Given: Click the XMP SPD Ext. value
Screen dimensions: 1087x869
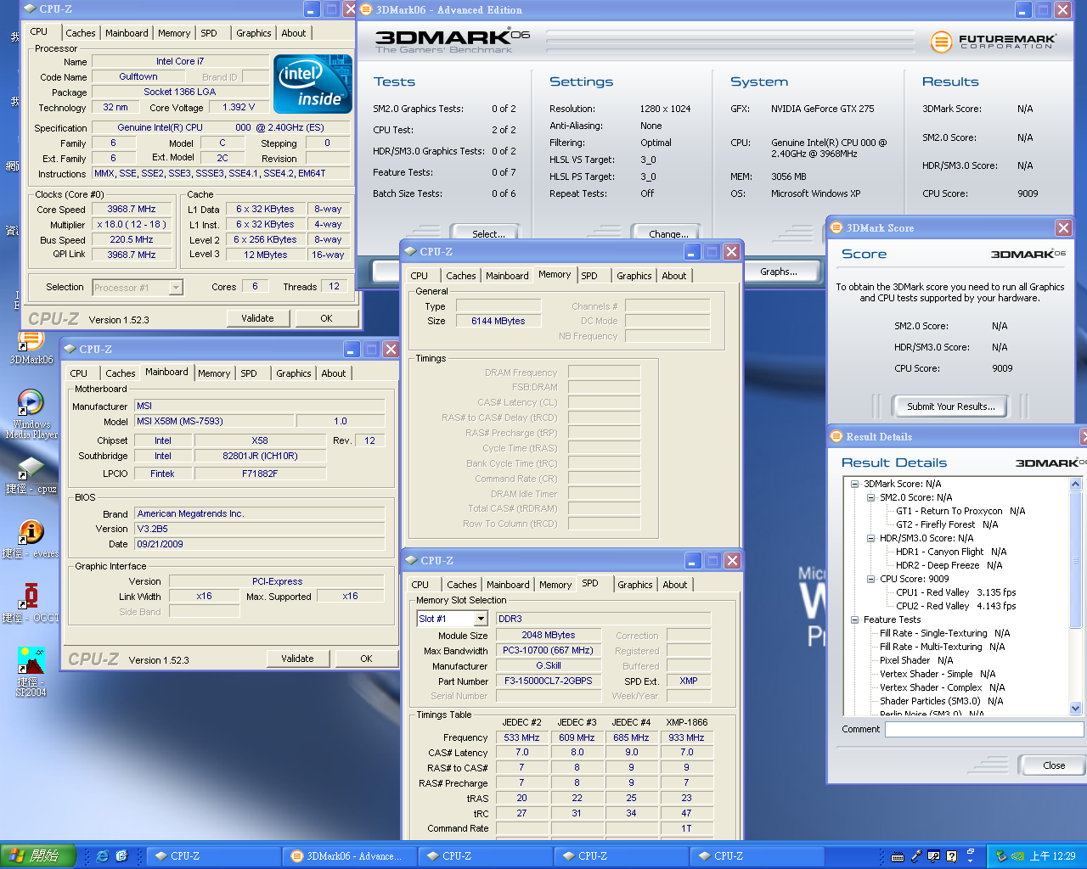Looking at the screenshot, I should pos(689,681).
